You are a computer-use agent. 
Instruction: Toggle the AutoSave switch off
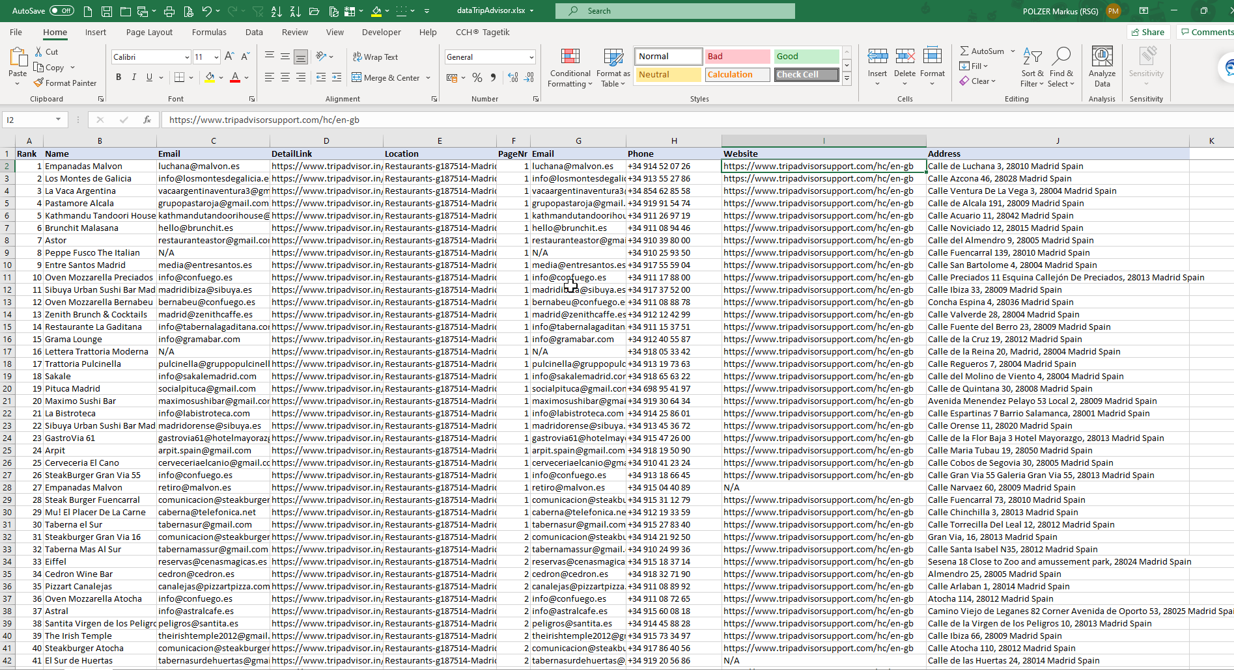point(61,10)
